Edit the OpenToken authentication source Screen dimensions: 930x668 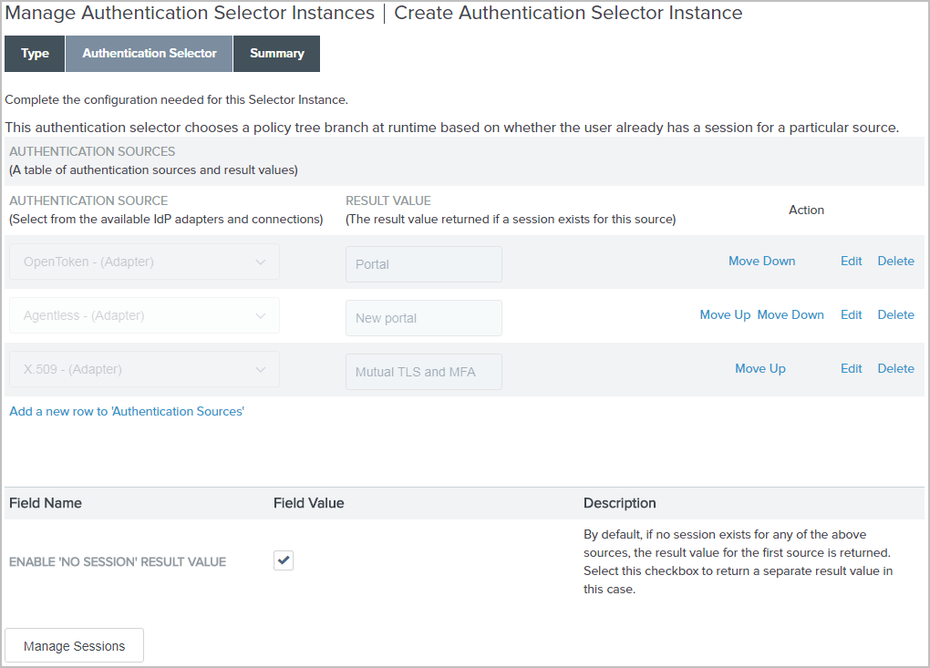pyautogui.click(x=851, y=261)
